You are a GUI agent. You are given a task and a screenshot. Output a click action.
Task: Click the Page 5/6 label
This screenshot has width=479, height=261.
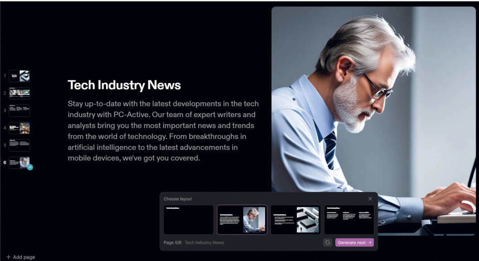pyautogui.click(x=173, y=243)
